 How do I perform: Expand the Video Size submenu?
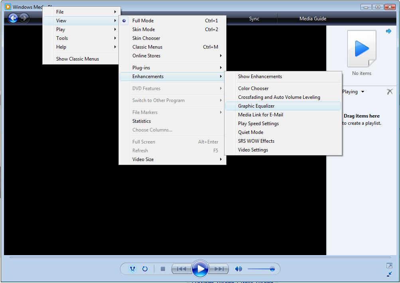(x=173, y=159)
